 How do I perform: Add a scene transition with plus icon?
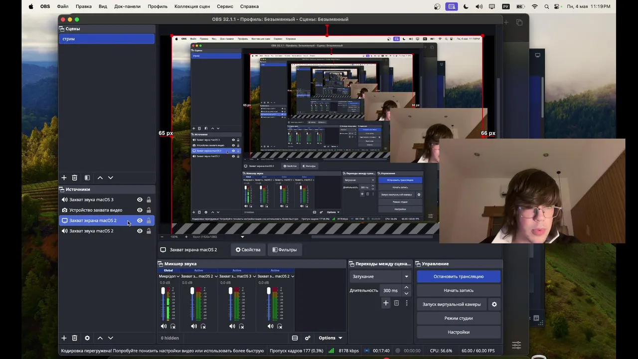[386, 303]
